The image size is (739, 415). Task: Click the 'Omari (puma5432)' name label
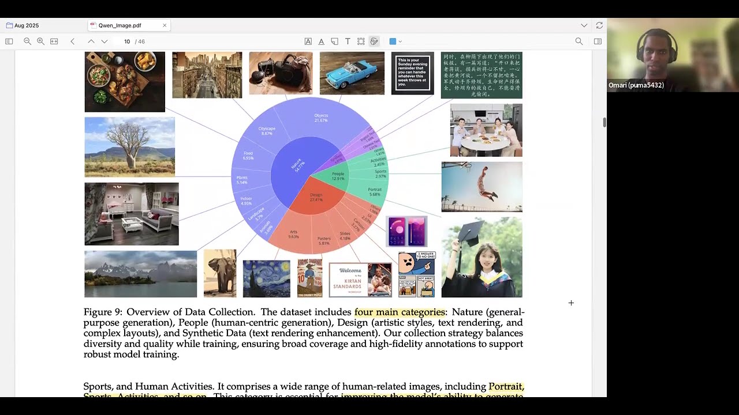[636, 85]
